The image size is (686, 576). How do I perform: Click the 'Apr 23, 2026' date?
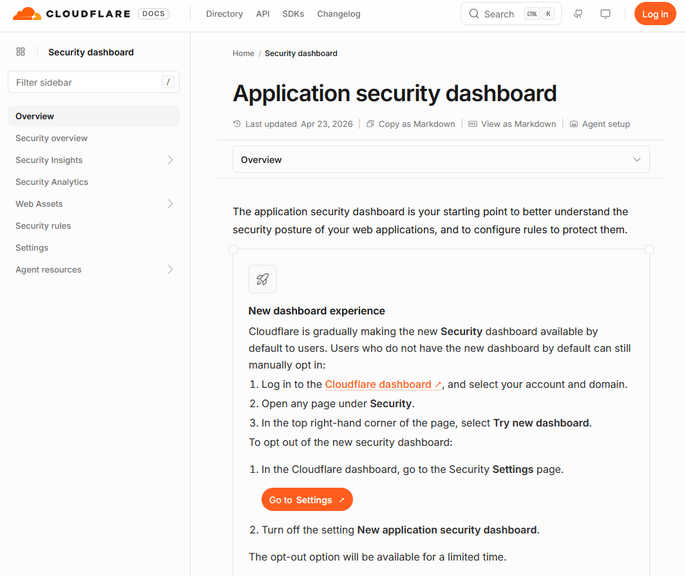pos(327,124)
